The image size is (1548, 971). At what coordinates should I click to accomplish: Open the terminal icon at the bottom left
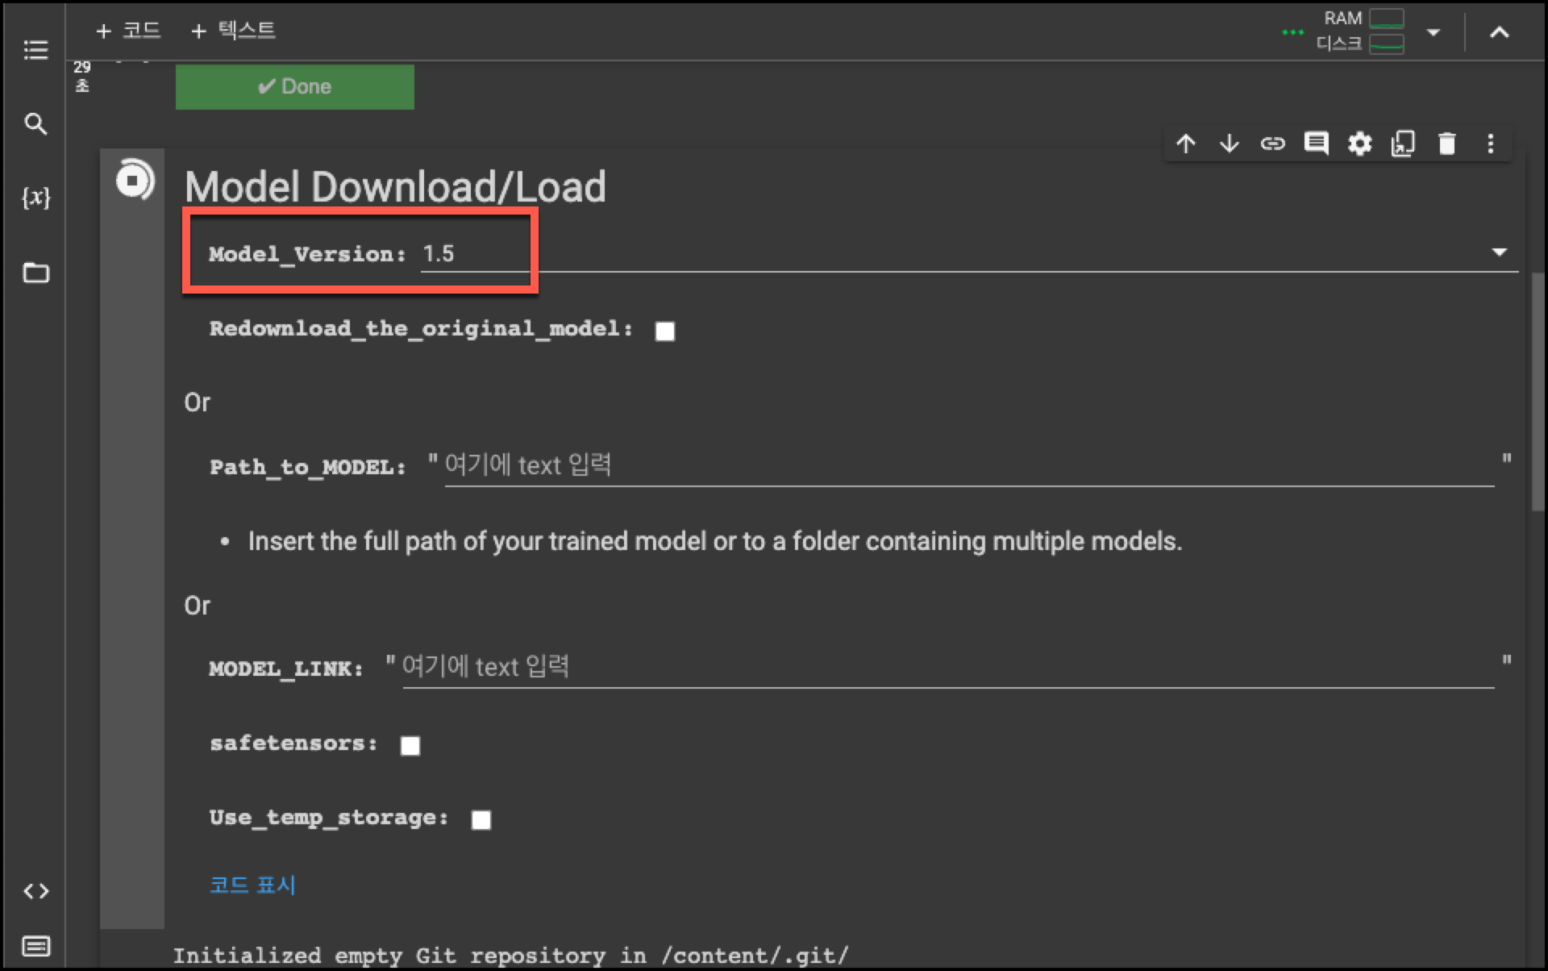pos(35,945)
